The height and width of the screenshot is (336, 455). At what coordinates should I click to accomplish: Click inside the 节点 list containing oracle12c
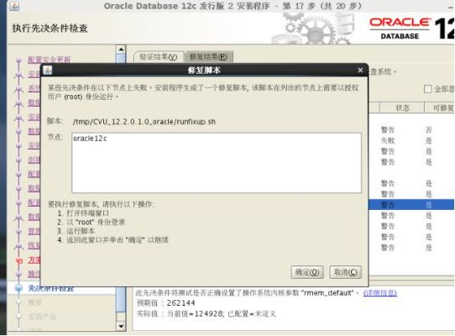coord(217,163)
